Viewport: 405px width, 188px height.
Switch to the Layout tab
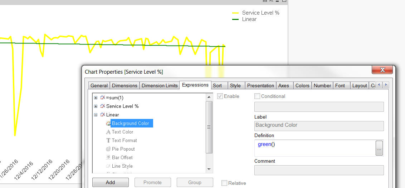[x=360, y=86]
